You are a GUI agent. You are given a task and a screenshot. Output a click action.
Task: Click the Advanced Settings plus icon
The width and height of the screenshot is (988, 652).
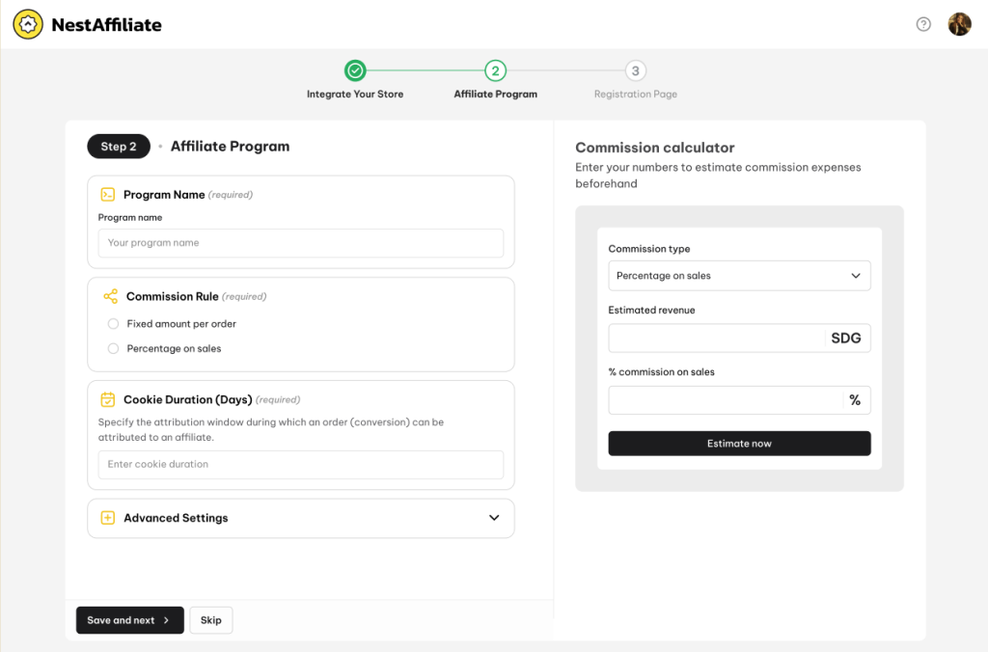(x=108, y=518)
